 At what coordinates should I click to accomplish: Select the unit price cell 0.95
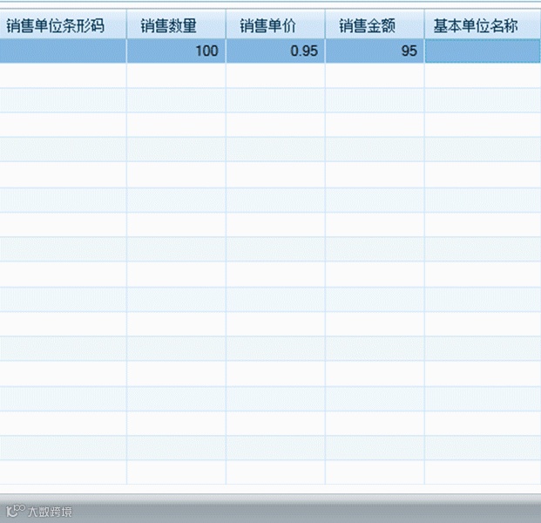(x=275, y=51)
